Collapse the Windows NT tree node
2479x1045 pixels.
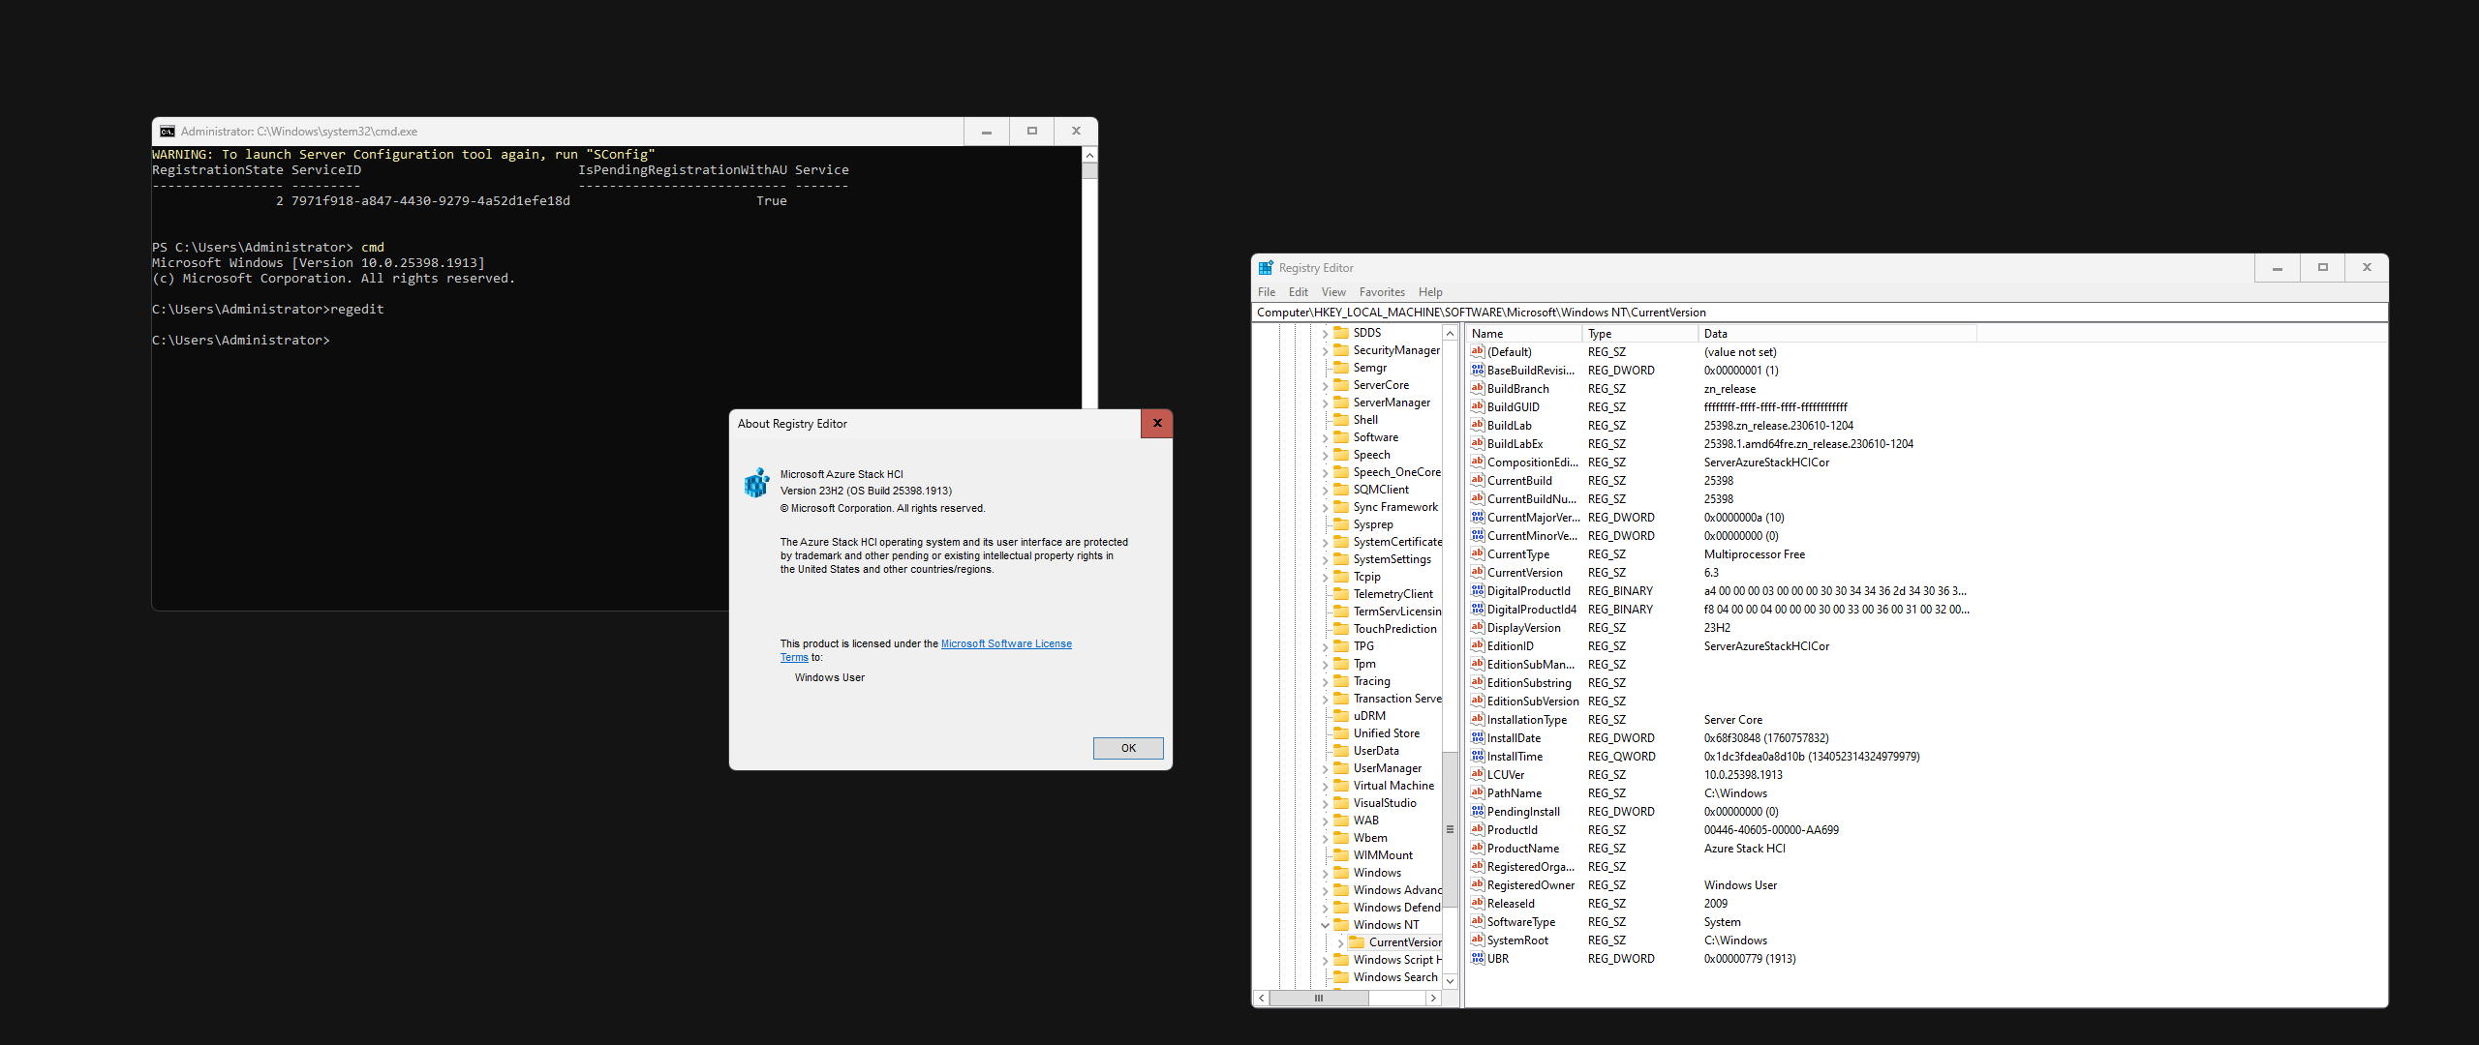tap(1325, 925)
